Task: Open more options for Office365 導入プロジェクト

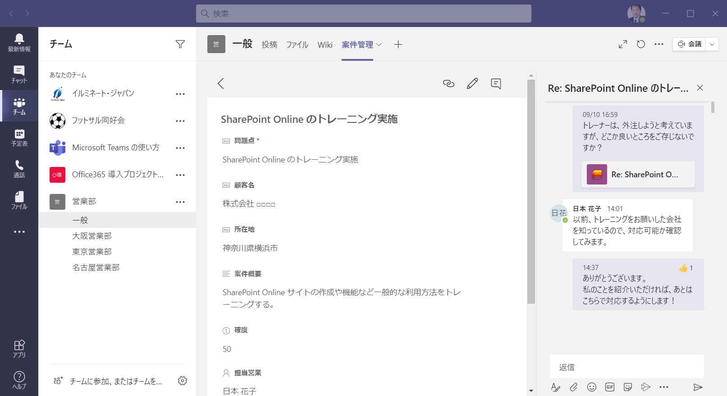Action: coord(180,175)
